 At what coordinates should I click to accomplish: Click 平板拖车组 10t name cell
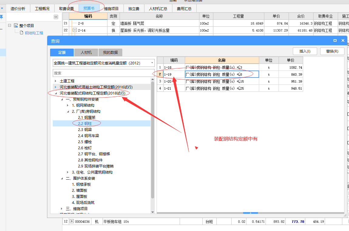[x=141, y=221]
